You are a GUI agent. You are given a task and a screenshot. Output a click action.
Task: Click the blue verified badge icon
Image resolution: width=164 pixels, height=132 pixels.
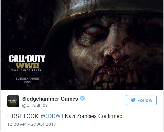point(82,98)
